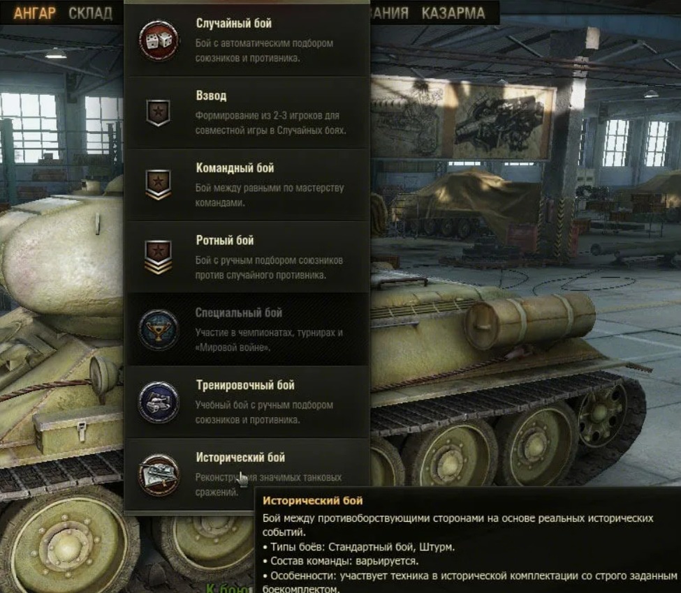The image size is (681, 593).
Task: Click the tank icon for Тренировочный бой
Action: (x=159, y=402)
